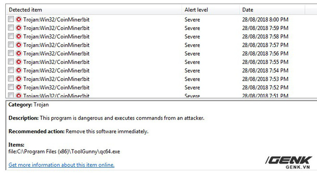
Task: Click the red alert icon on 7:57 PM row
Action: click(19, 45)
